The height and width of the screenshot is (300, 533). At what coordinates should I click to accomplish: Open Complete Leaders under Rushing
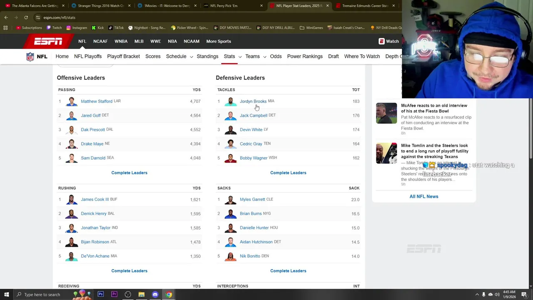(129, 271)
